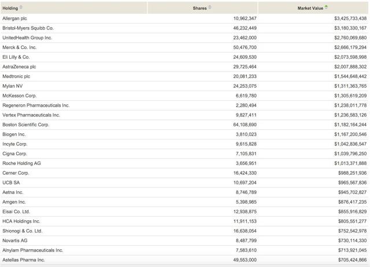Select the Allergan plc holding name
This screenshot has height=267, width=370.
(14, 18)
